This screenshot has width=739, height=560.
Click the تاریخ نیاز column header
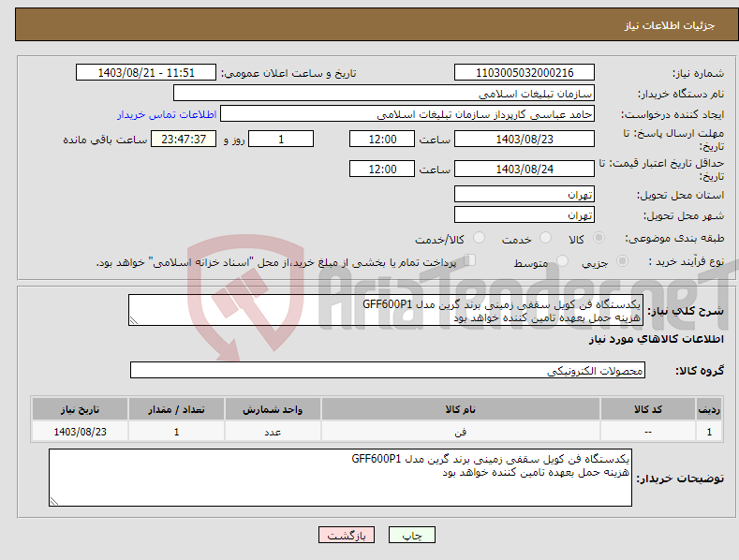click(81, 409)
